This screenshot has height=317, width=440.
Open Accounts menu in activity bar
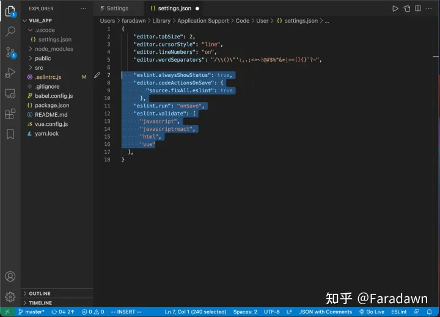tap(10, 276)
